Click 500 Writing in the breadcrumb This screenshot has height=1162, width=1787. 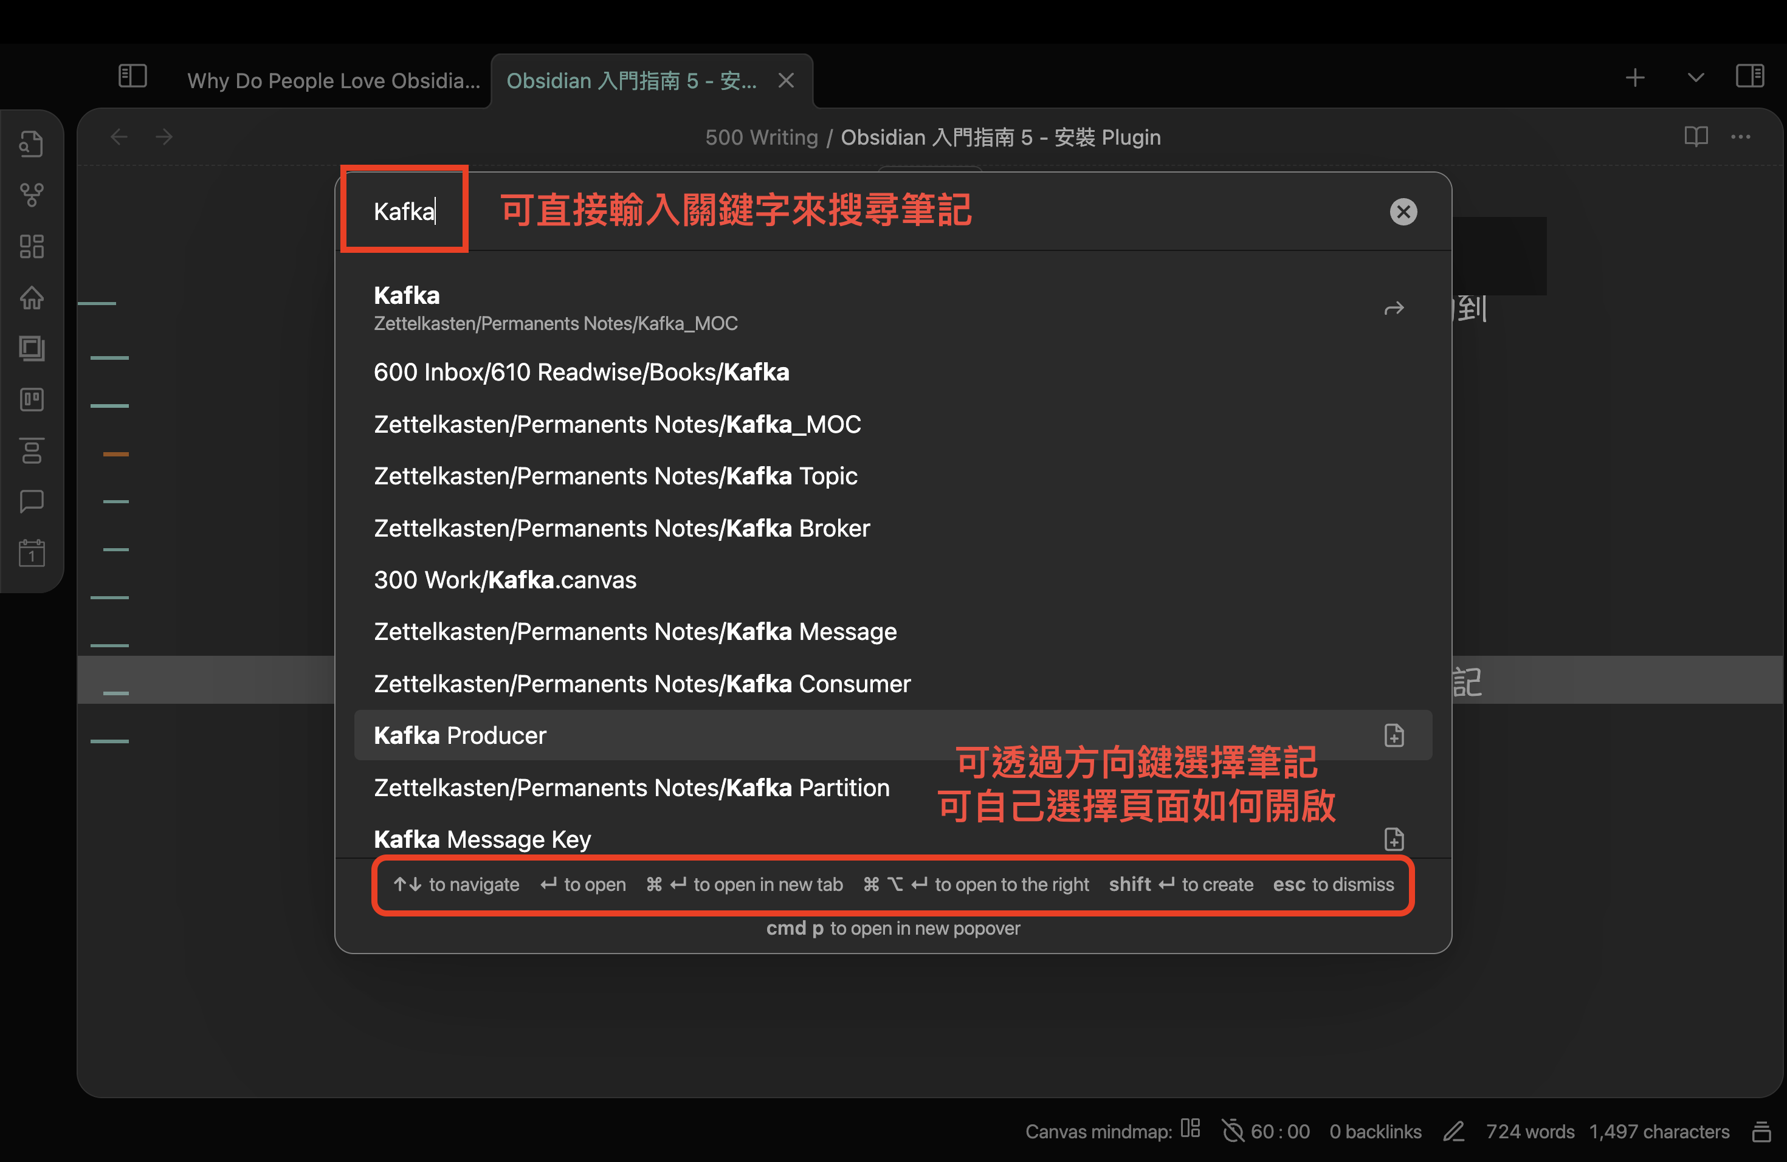(762, 137)
